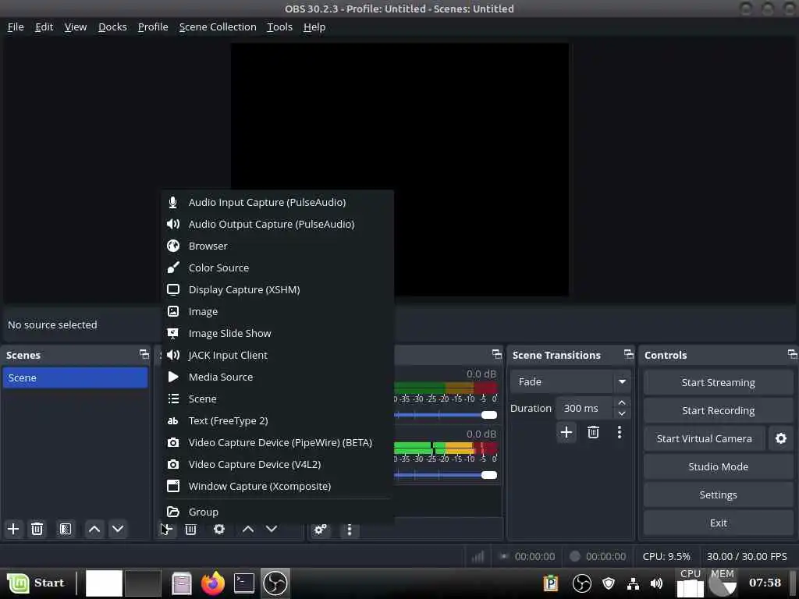
Task: Add a Media Source
Action: pos(278,377)
